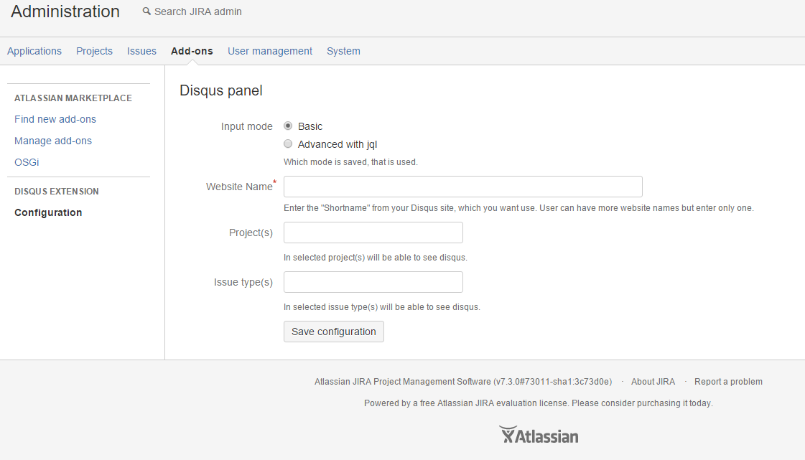The image size is (805, 460).
Task: Click 'Which mode is saved' hint text
Action: (x=350, y=162)
